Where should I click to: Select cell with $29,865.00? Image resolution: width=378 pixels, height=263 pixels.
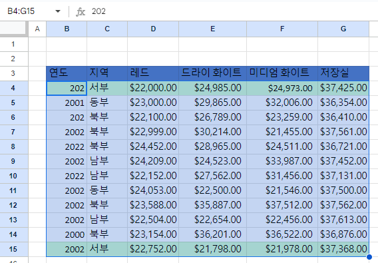coord(213,103)
